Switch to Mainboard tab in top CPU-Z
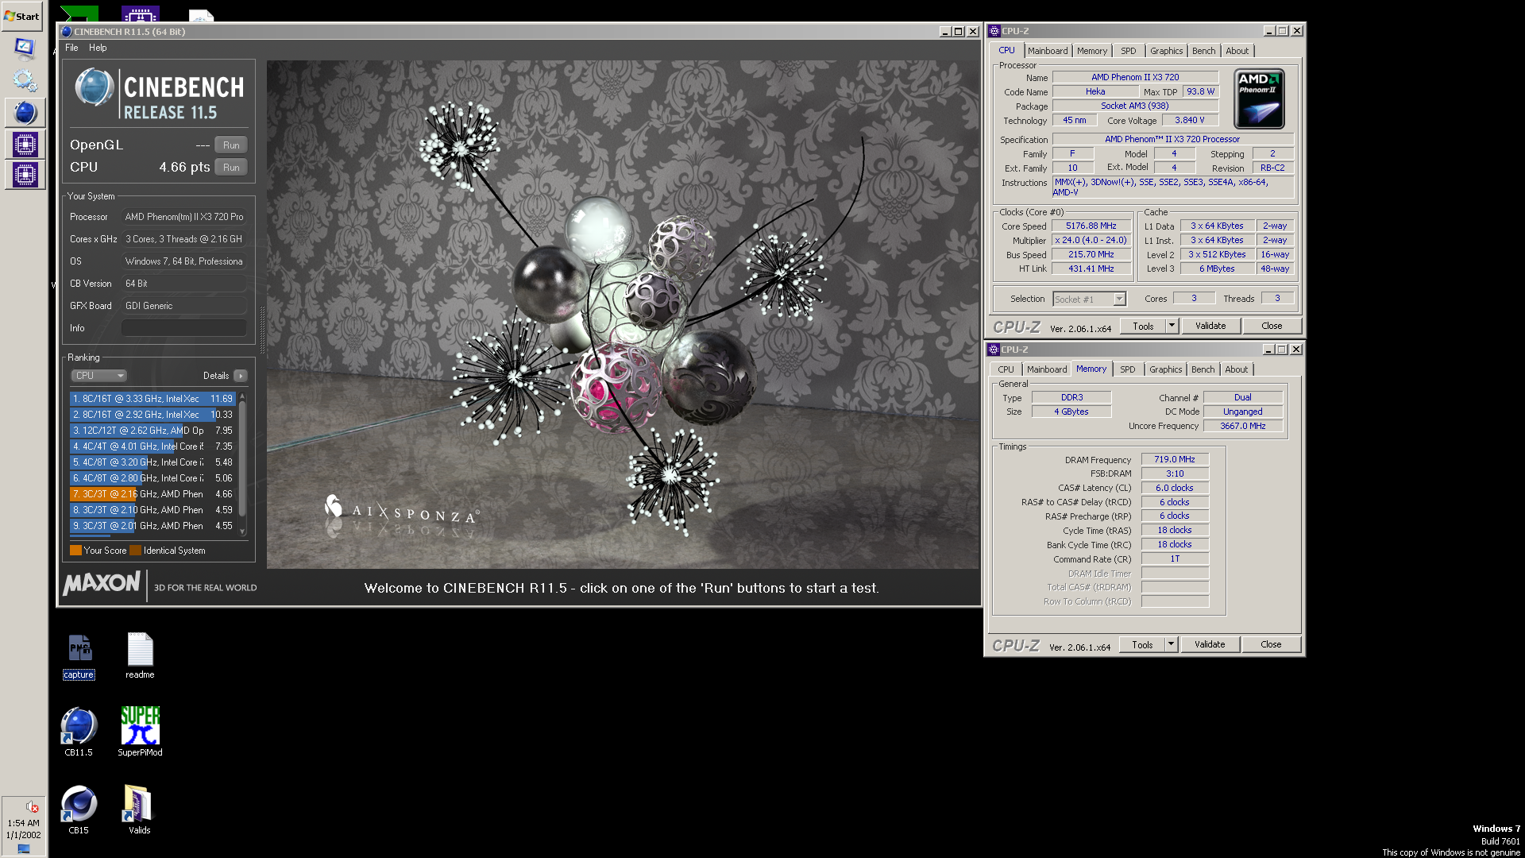The image size is (1525, 858). pos(1048,51)
